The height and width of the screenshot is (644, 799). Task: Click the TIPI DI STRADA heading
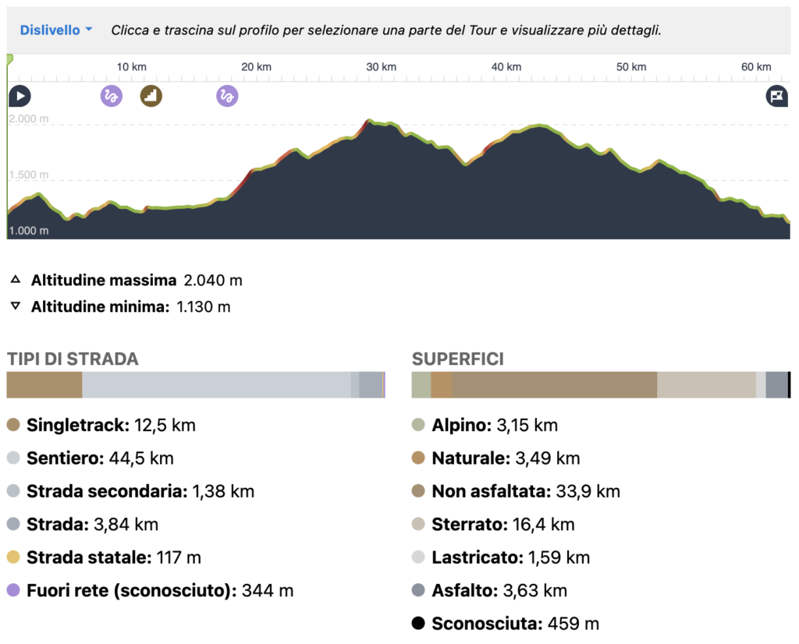pyautogui.click(x=73, y=359)
